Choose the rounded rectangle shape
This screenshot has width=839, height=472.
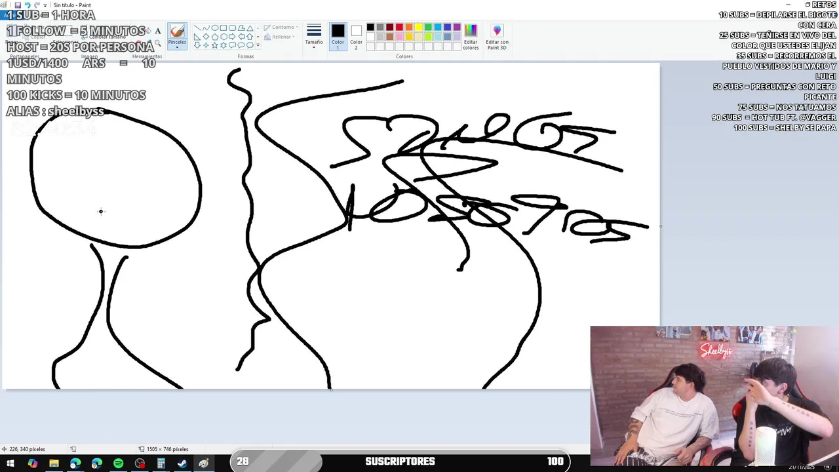tap(232, 28)
